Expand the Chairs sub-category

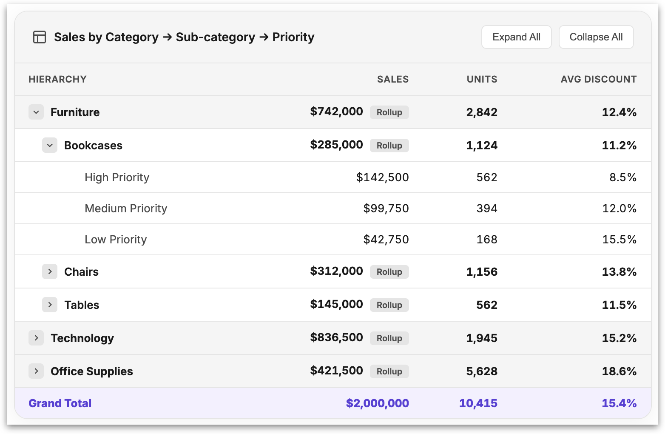tap(50, 272)
